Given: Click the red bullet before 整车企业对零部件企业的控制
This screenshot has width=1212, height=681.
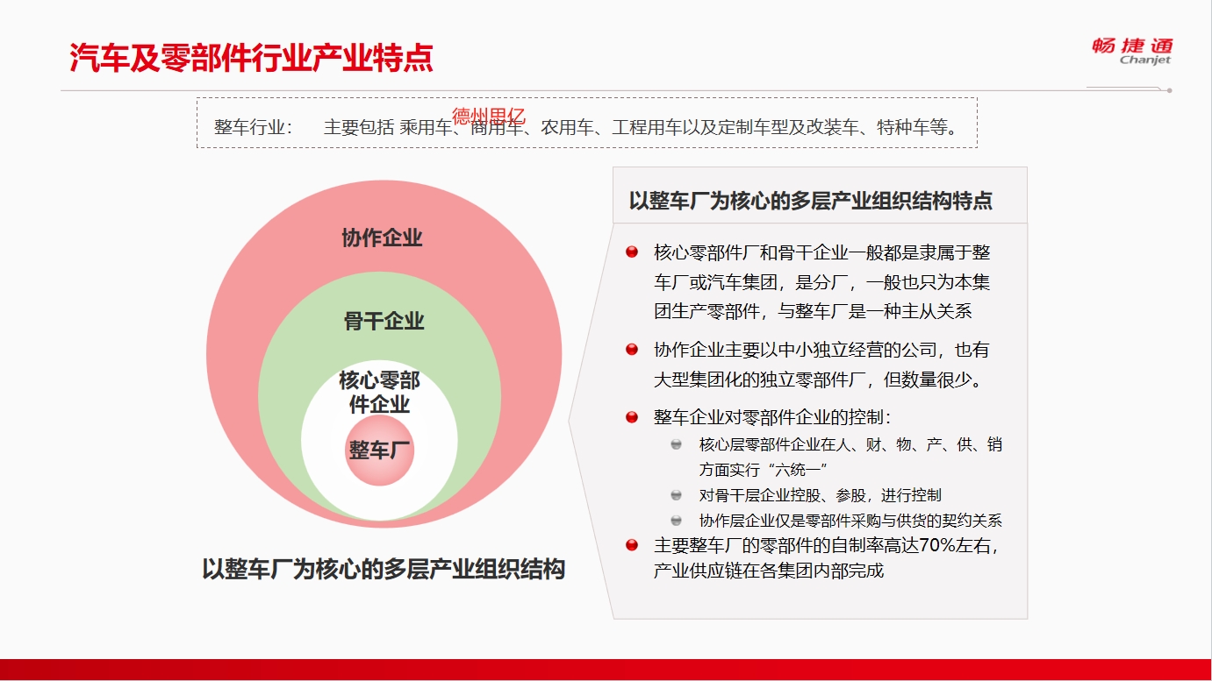Looking at the screenshot, I should (631, 417).
